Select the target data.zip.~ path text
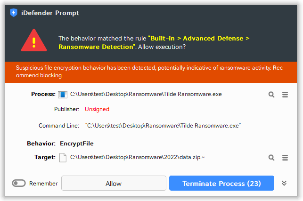This screenshot has height=201, width=303. pos(138,157)
